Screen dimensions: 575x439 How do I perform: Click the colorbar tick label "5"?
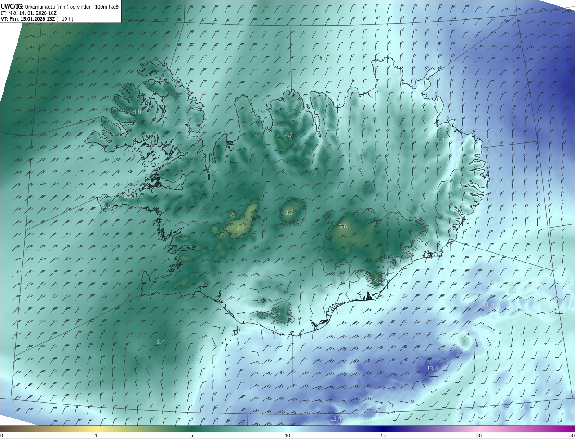pos(192,435)
